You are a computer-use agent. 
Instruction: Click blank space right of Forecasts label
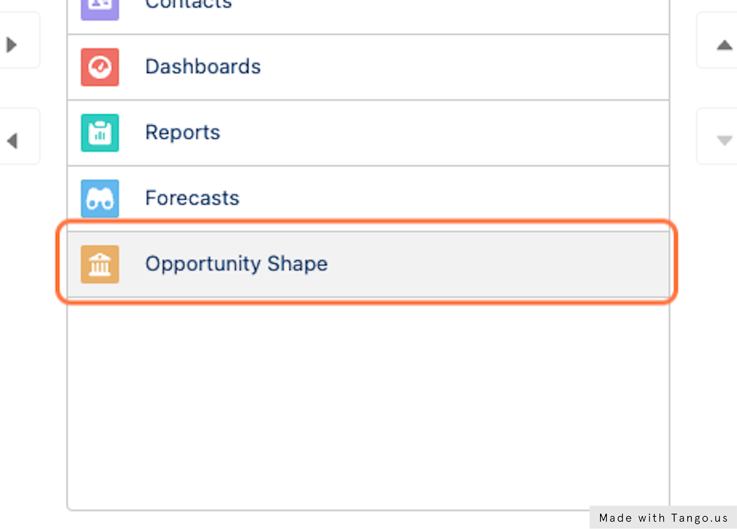(454, 198)
